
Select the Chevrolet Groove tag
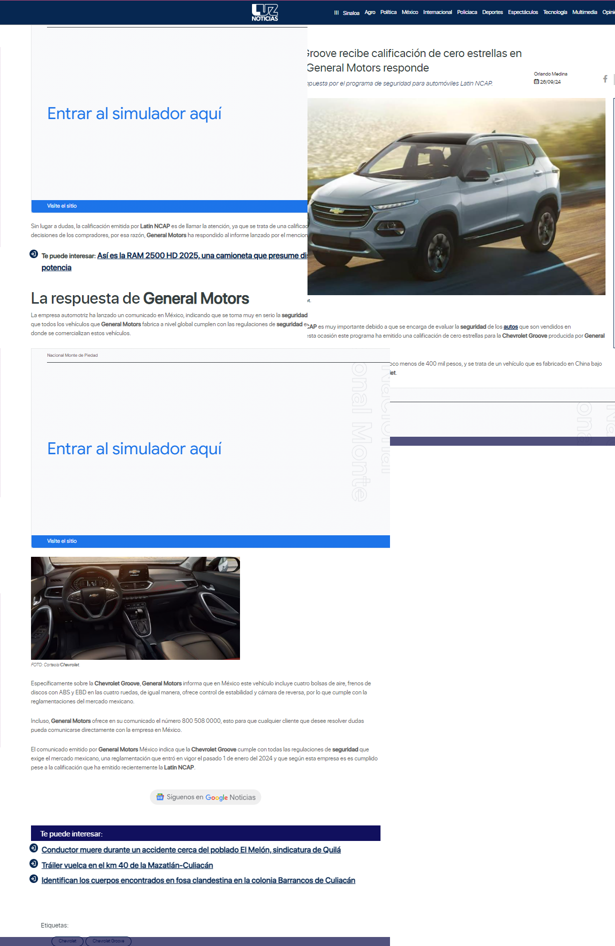point(108,941)
